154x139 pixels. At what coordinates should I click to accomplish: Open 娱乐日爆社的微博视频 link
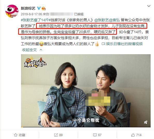(x=124, y=44)
